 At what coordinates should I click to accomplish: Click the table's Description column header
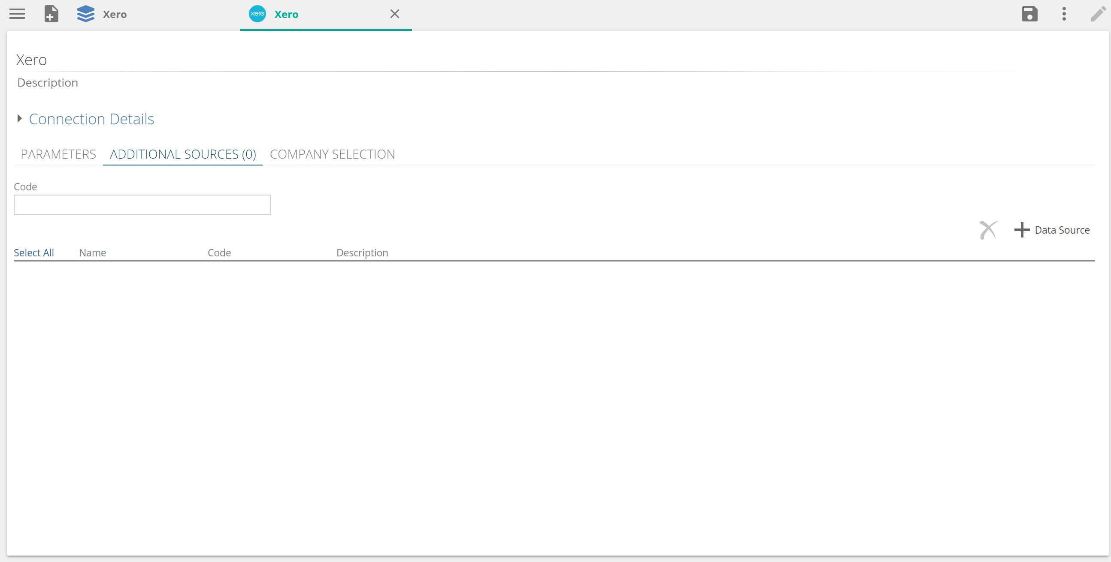point(362,252)
